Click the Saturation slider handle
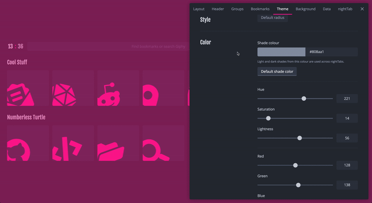The image size is (372, 203). 268,118
